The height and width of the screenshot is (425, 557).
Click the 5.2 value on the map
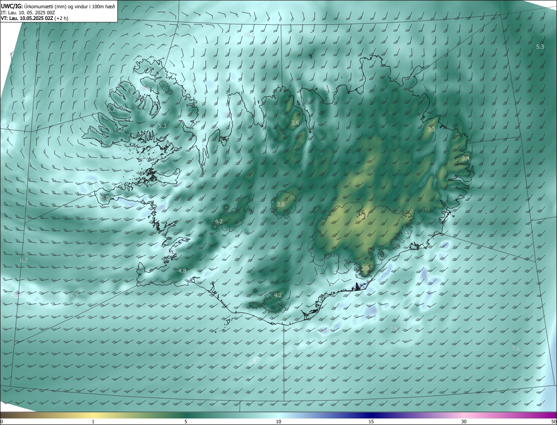(x=111, y=110)
